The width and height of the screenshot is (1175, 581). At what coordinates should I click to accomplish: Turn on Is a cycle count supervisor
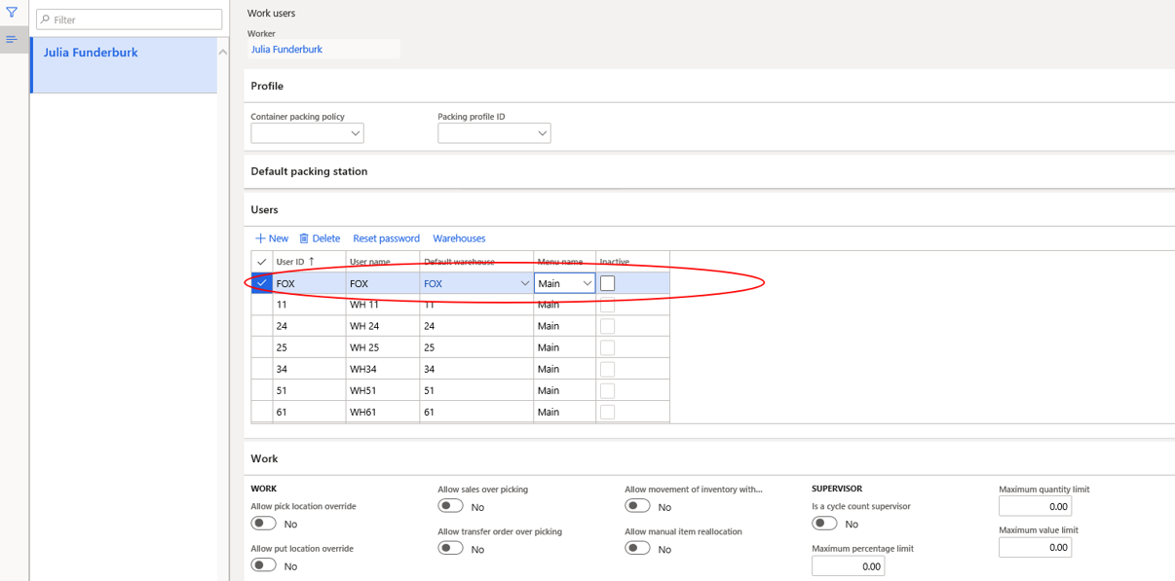pos(823,523)
